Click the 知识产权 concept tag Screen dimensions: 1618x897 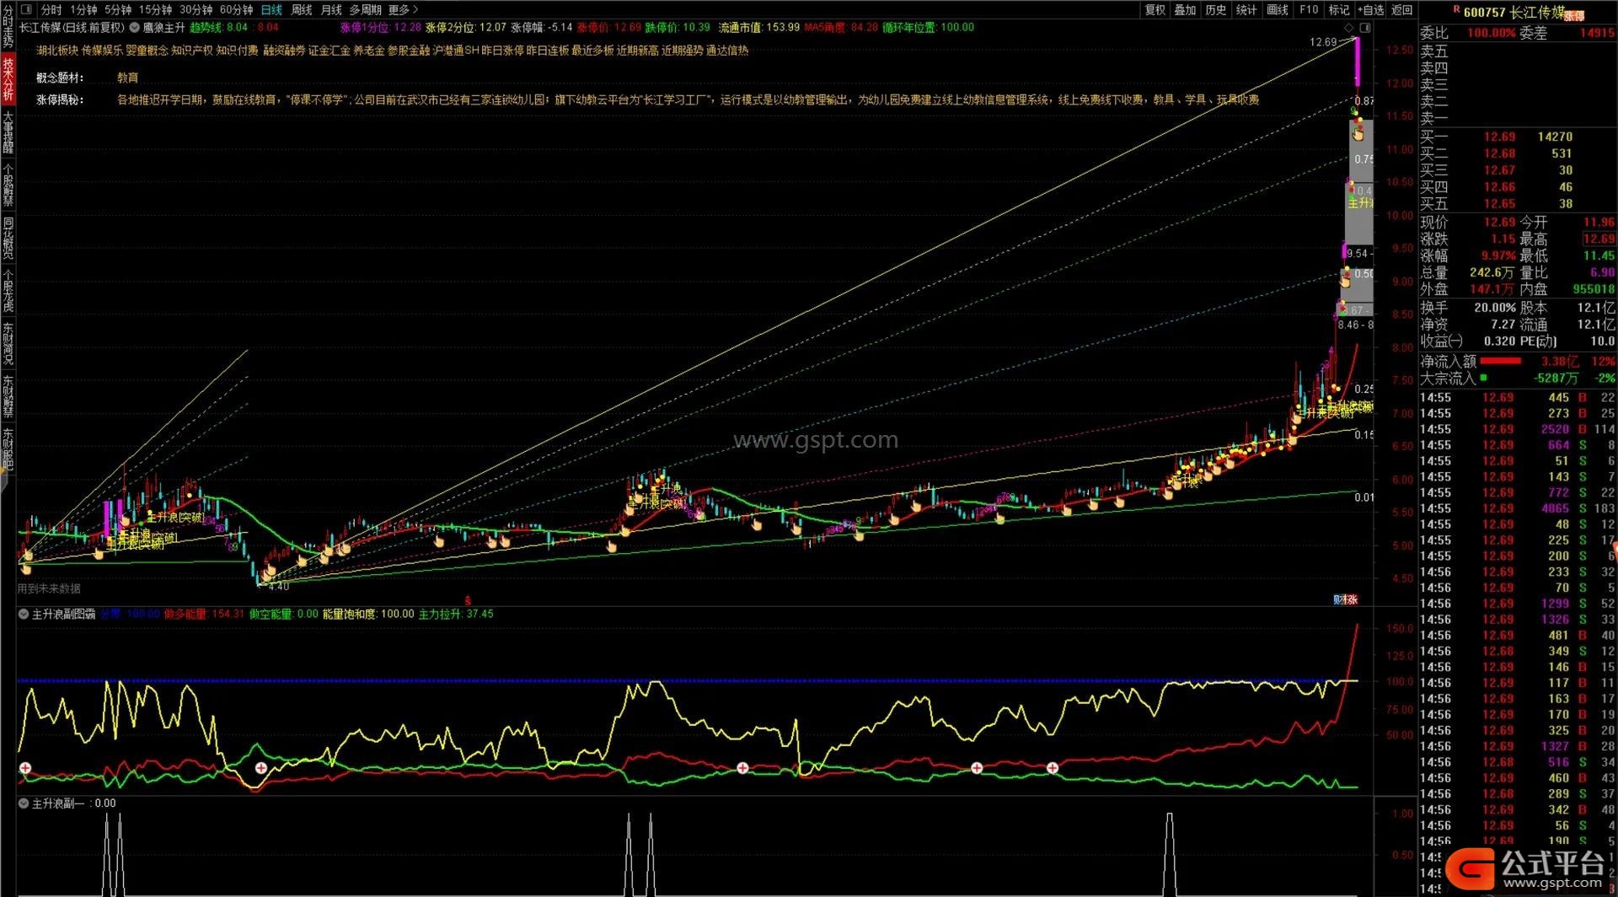point(192,51)
